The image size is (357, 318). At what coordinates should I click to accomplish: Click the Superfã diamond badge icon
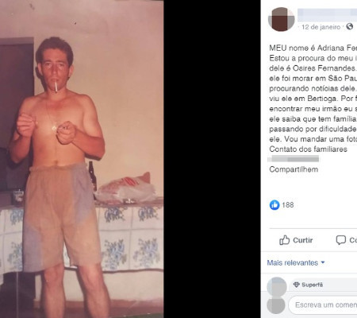click(x=297, y=285)
